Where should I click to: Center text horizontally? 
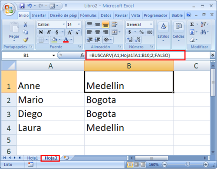pos(98,32)
